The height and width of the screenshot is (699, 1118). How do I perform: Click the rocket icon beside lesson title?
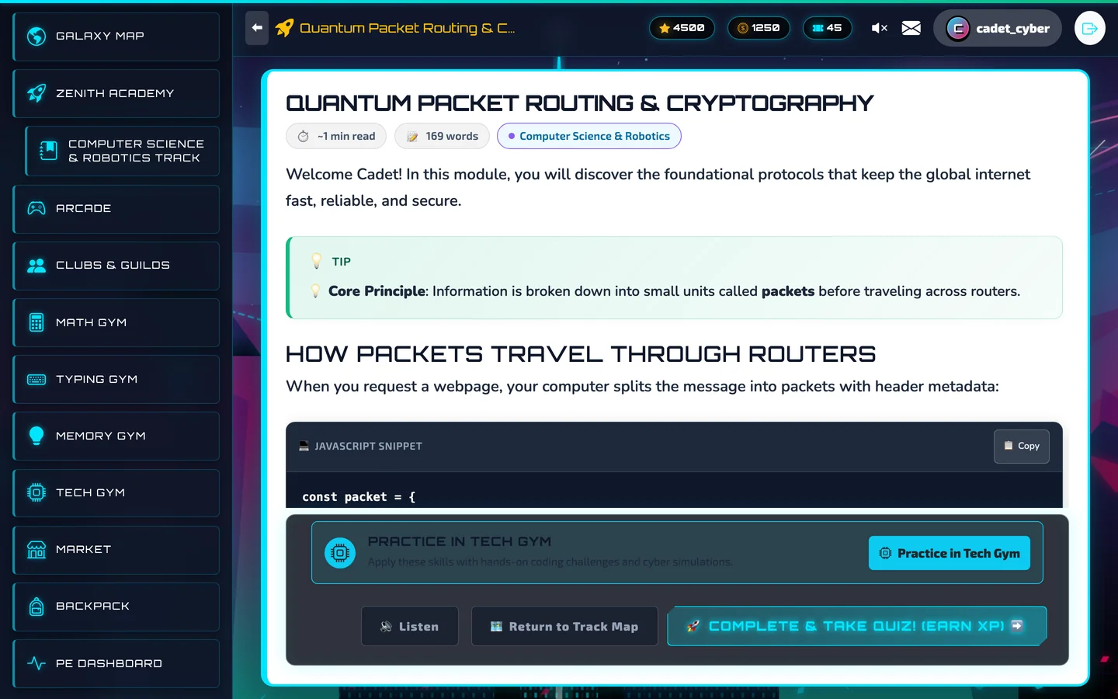(285, 28)
